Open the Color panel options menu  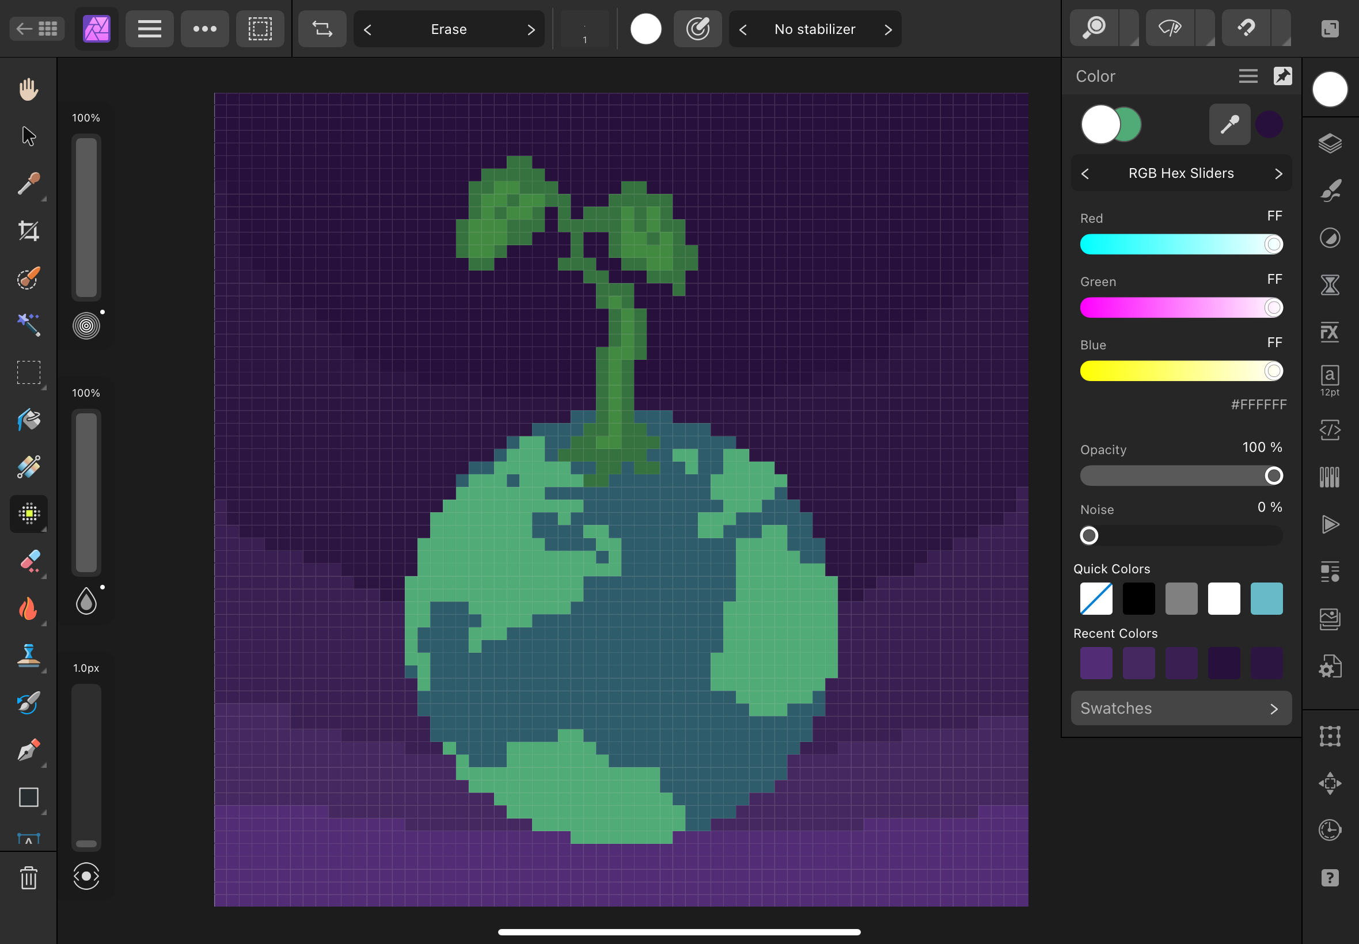1248,76
